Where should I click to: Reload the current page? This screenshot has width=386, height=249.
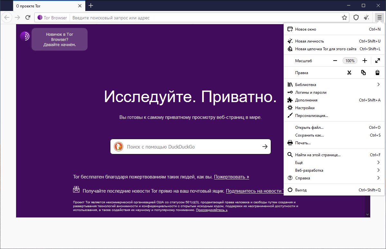pos(28,17)
